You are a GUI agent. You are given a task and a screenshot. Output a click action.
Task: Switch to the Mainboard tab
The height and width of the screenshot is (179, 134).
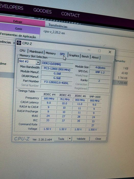[36, 52]
